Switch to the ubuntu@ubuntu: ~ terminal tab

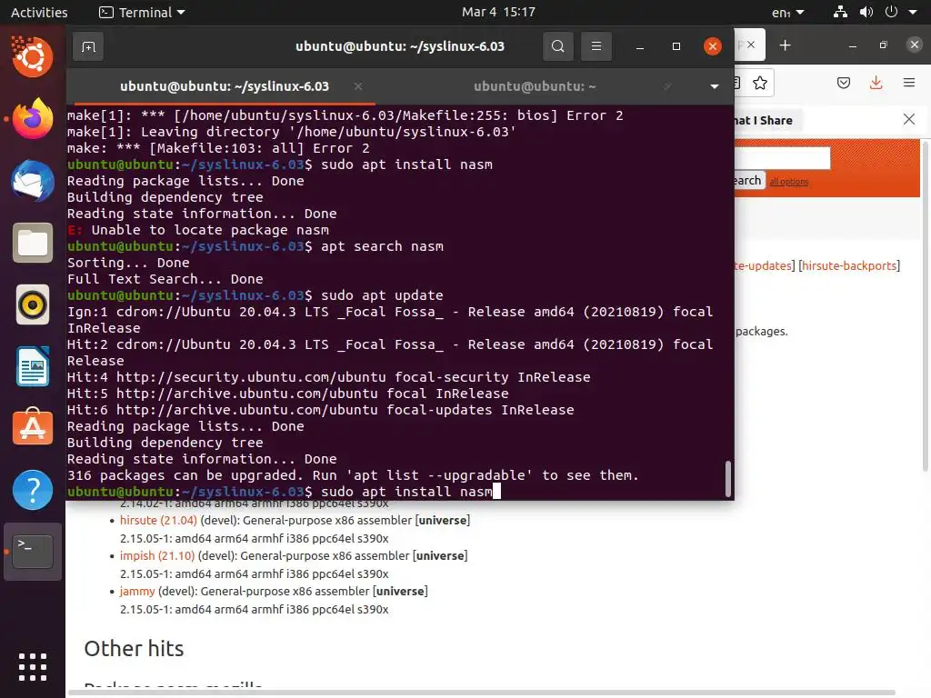pyautogui.click(x=535, y=86)
